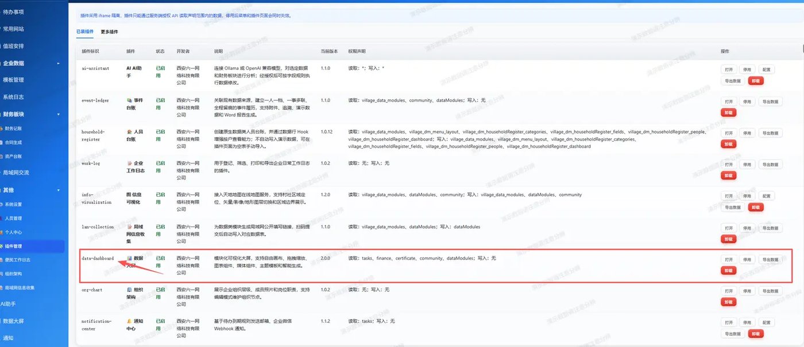The width and height of the screenshot is (804, 347).
Task: Click the 插件管理 sidebar icon
Action: tap(1, 246)
